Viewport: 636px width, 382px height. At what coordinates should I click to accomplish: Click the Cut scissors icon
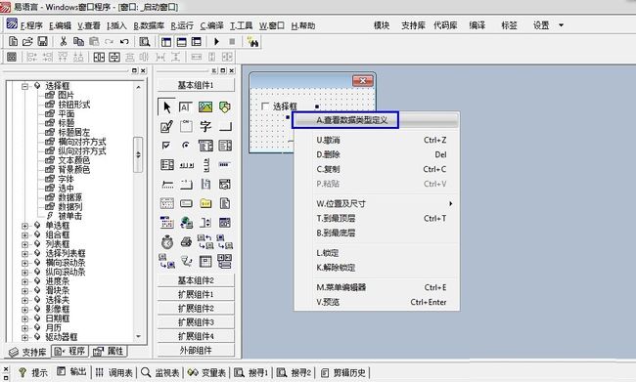pyautogui.click(x=64, y=41)
